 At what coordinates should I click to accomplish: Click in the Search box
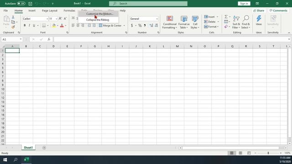(148, 4)
